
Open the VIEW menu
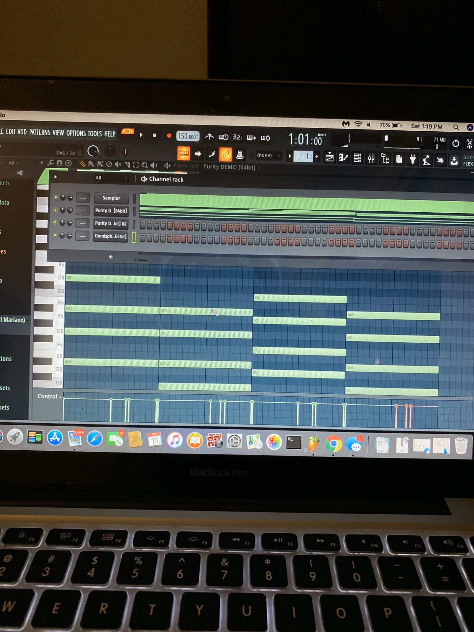click(58, 133)
